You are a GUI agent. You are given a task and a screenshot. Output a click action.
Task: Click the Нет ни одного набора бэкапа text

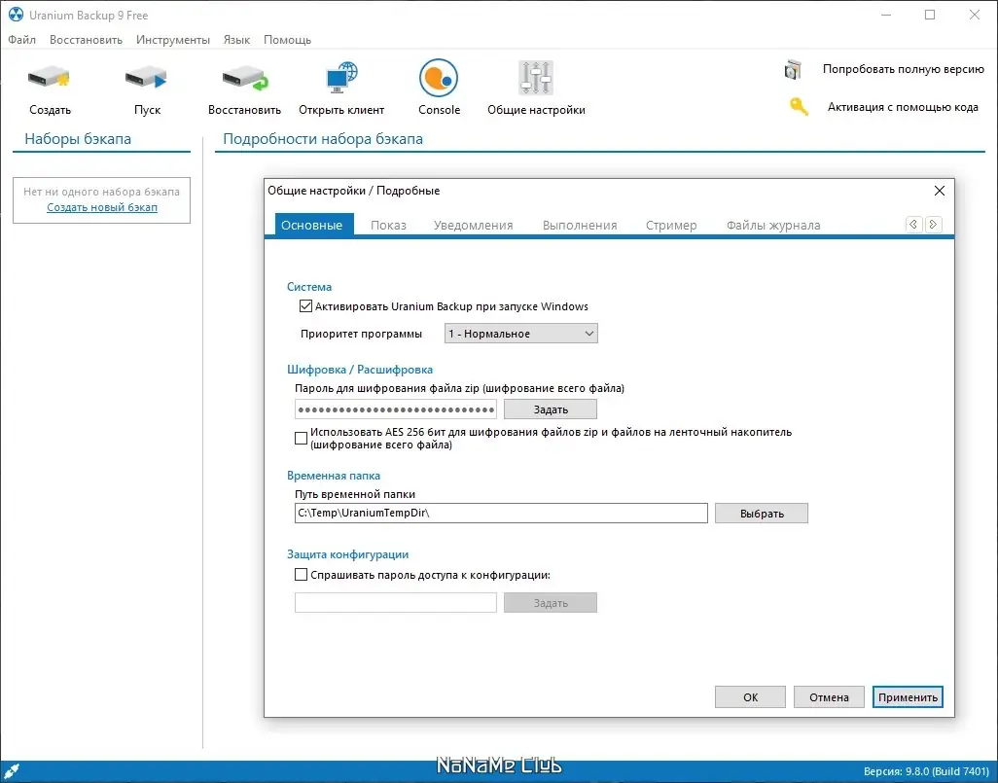[x=102, y=192]
